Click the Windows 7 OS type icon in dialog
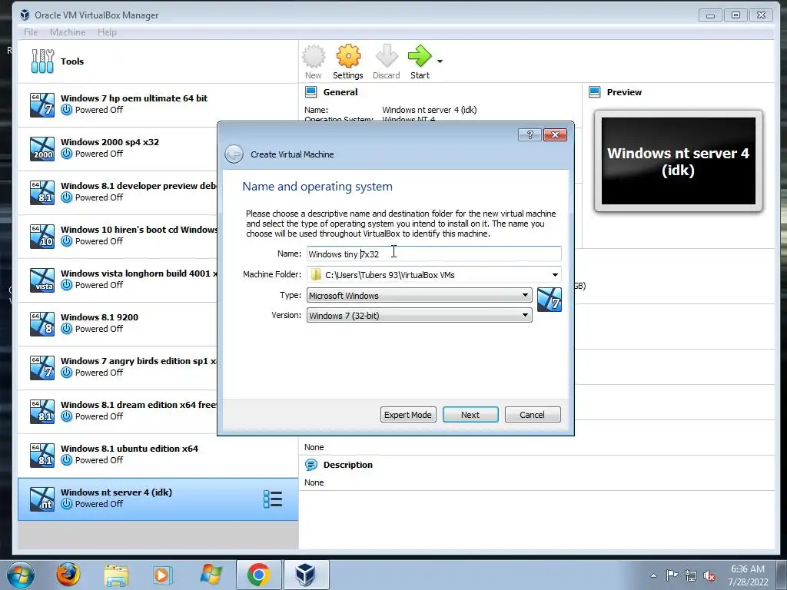 click(549, 300)
